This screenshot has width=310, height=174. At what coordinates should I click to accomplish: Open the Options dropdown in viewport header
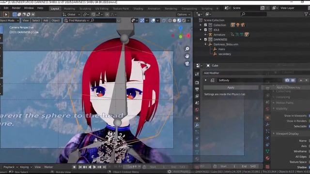(184, 14)
